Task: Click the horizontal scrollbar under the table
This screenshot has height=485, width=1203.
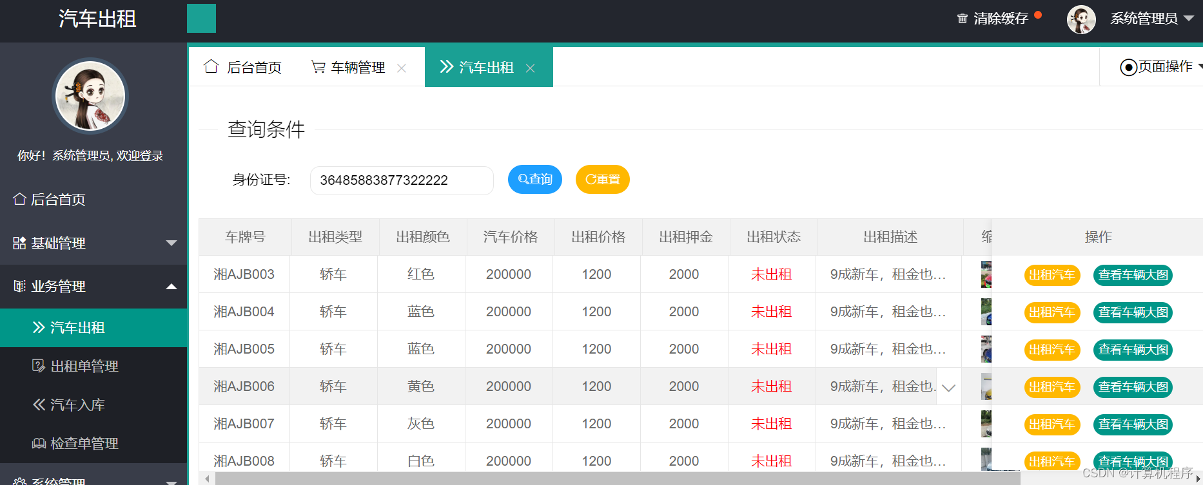Action: point(618,479)
